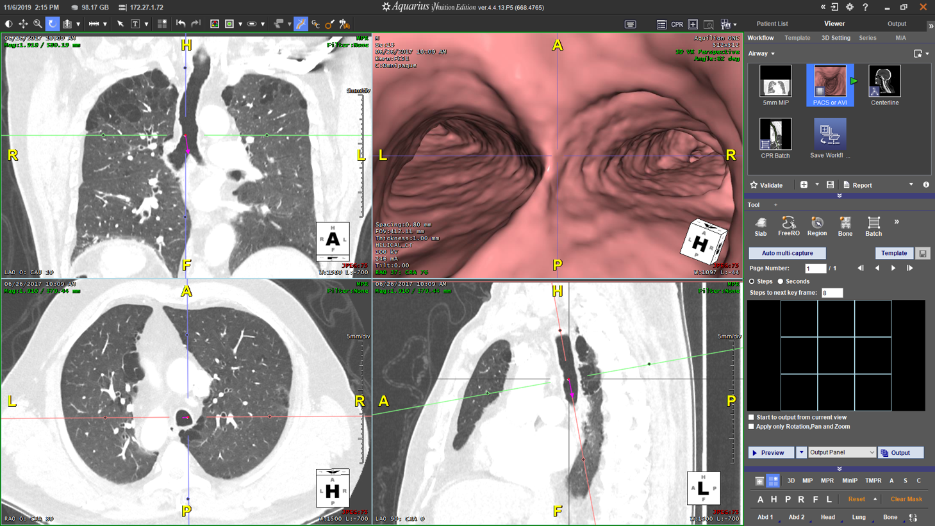Click the Template button under Tool

click(x=894, y=253)
